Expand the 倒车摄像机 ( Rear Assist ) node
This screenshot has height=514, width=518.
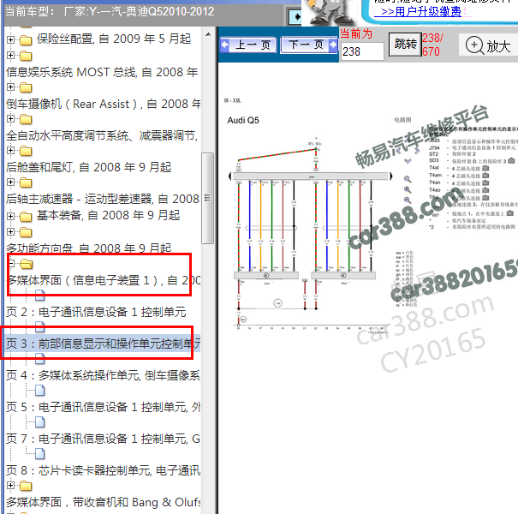tap(10, 87)
